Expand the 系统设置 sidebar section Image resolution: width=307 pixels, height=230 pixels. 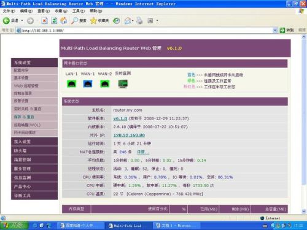coord(34,63)
